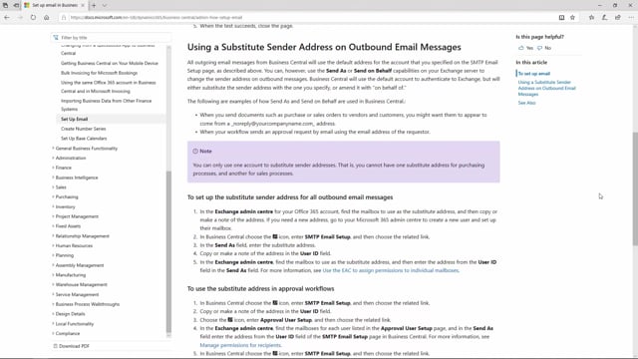Download PDF of documentation

click(71, 346)
